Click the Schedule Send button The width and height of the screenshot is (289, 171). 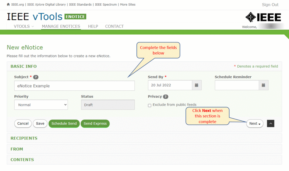[x=64, y=123]
